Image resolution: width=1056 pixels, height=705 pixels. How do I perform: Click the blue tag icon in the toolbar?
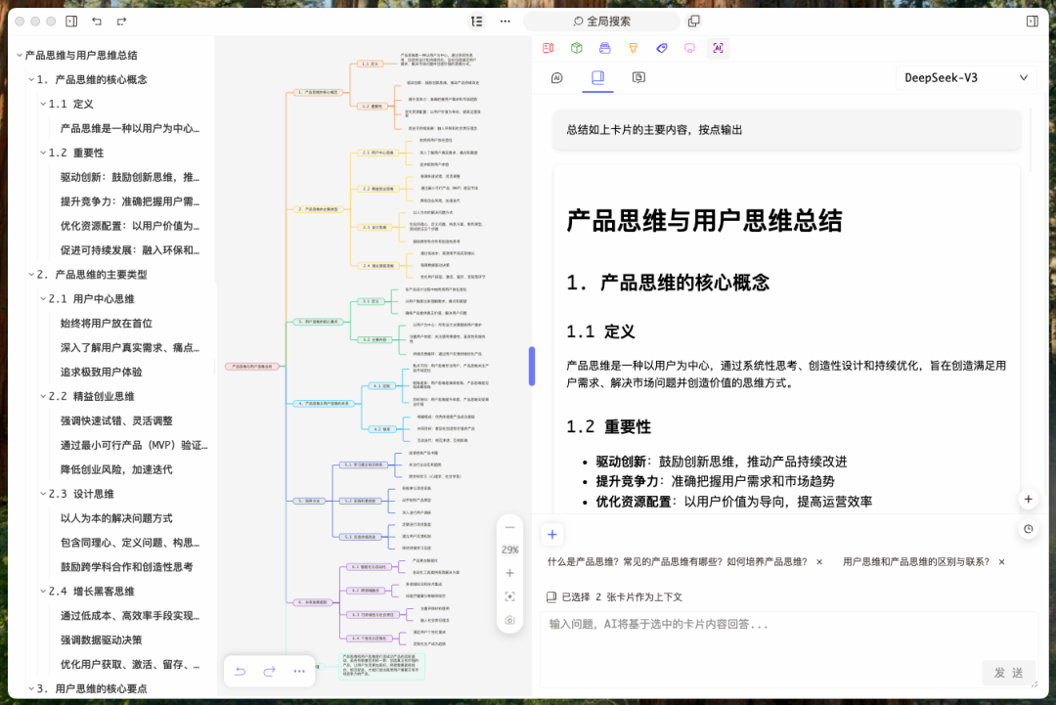pos(661,48)
